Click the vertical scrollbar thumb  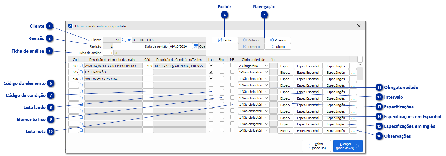click(360, 74)
